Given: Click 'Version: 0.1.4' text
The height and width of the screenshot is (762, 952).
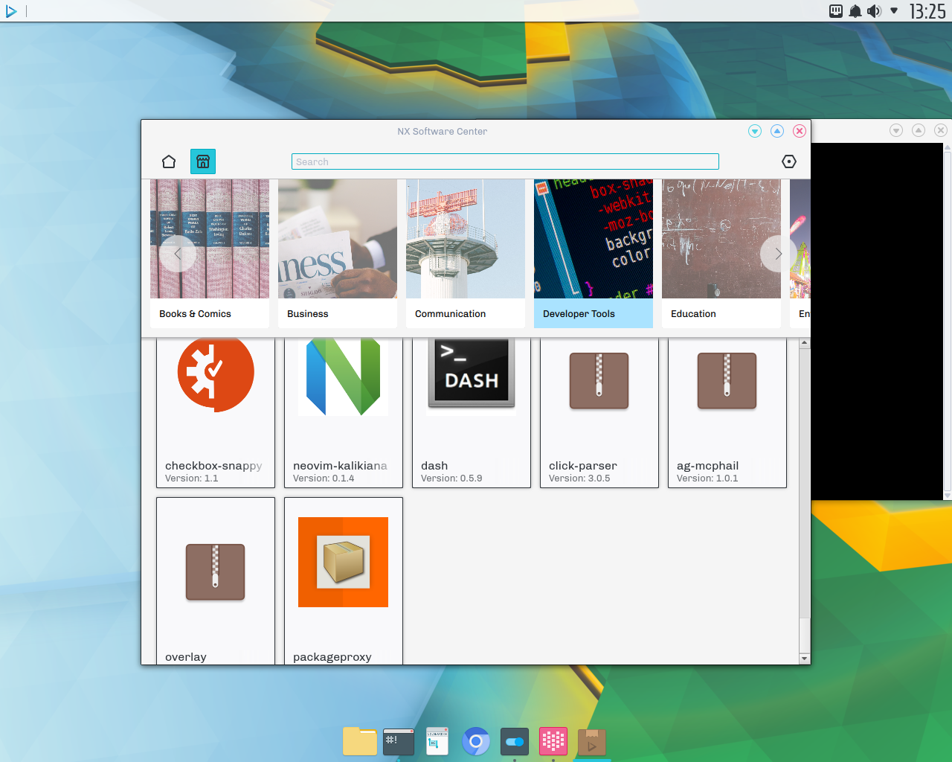Looking at the screenshot, I should (x=324, y=478).
